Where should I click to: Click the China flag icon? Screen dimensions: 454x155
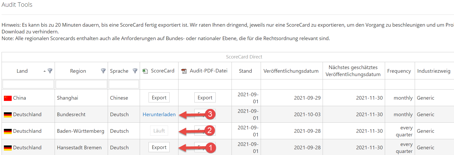pos(8,98)
